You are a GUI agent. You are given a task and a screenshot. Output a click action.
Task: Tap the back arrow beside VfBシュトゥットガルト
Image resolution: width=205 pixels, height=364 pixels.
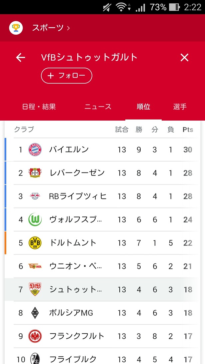coord(20,58)
